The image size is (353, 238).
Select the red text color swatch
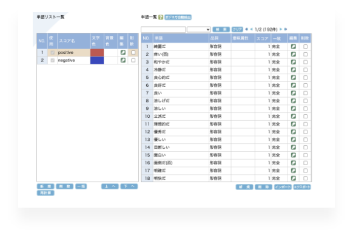point(97,52)
